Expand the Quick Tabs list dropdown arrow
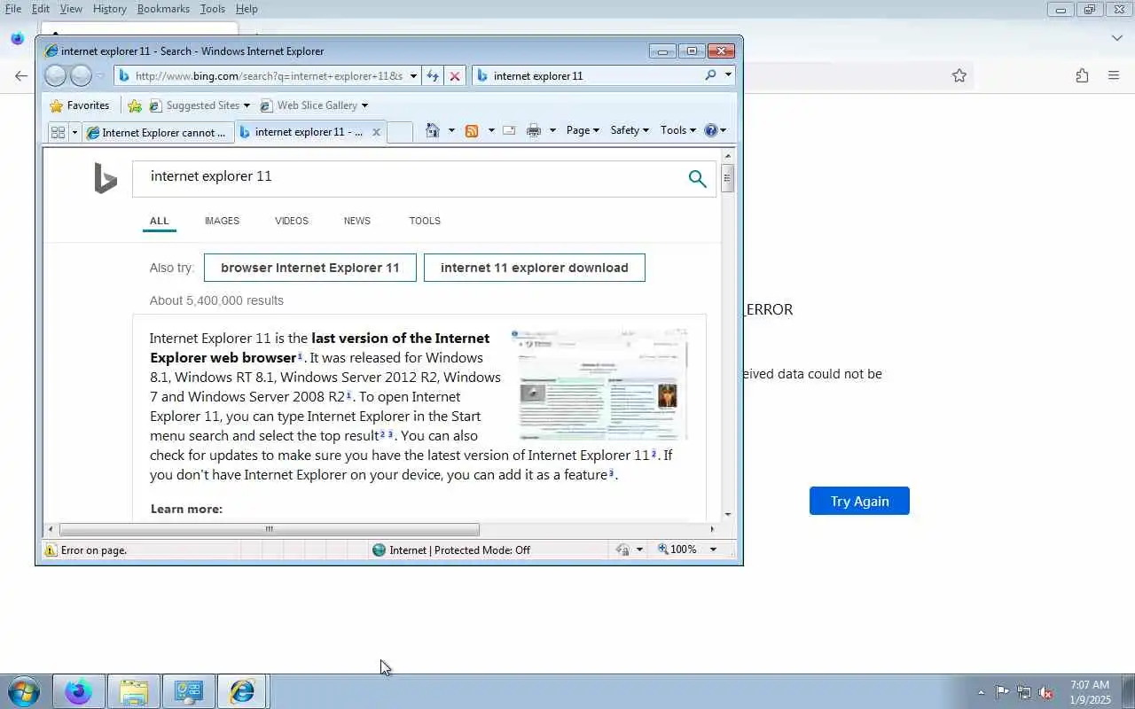This screenshot has width=1135, height=709. (74, 132)
